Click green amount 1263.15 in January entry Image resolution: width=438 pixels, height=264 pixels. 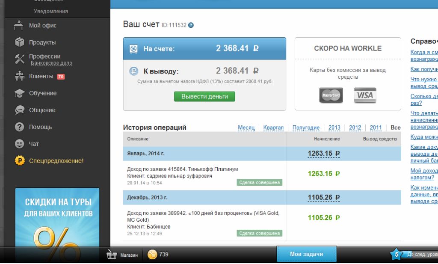(324, 173)
